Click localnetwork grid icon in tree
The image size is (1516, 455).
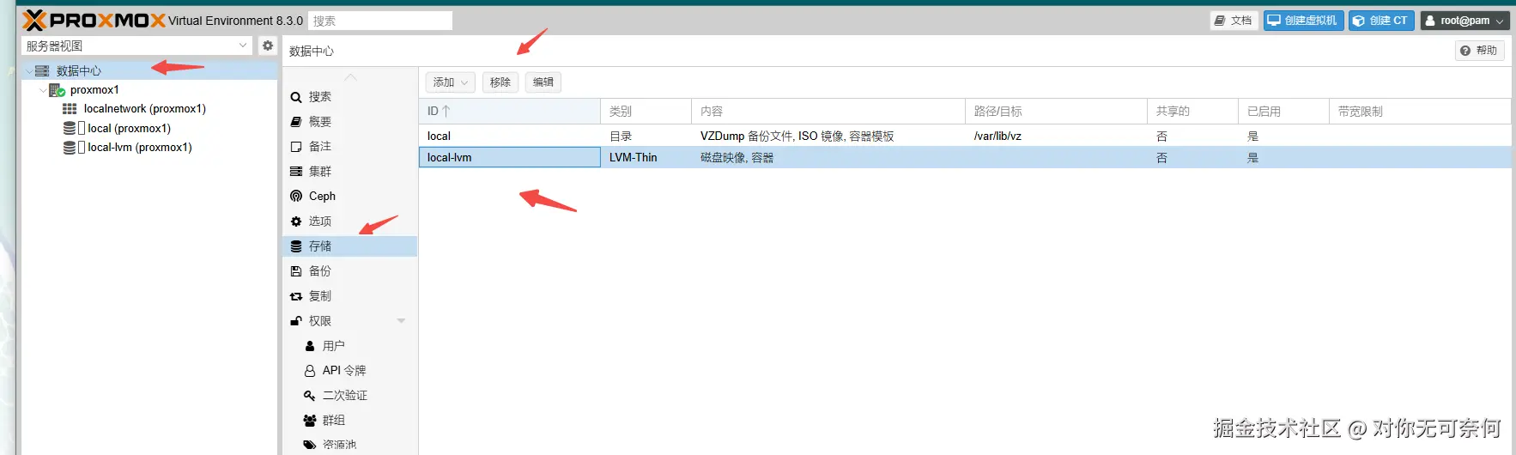(70, 109)
